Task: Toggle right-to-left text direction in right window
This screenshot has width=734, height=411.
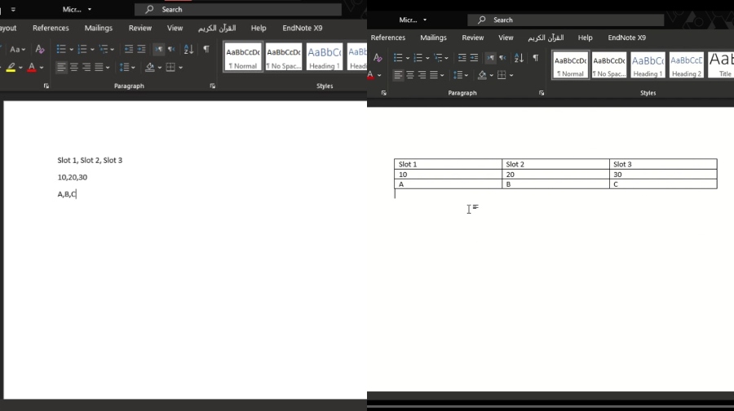Action: click(x=502, y=58)
